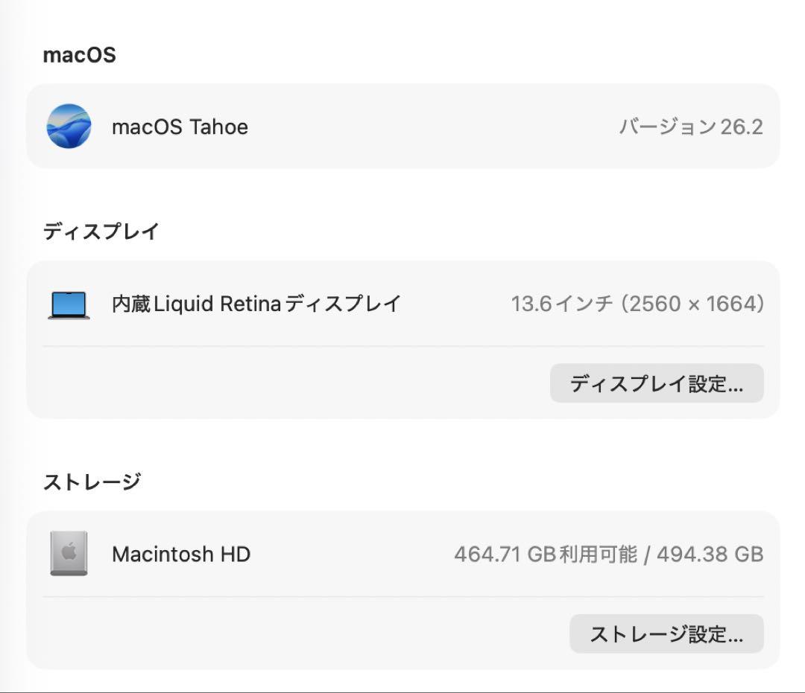Open ディスプレイ設定 (Display Settings)
The image size is (805, 693).
coord(657,383)
